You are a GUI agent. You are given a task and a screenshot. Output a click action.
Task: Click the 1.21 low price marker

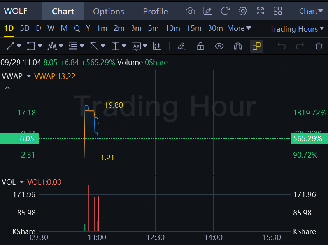(x=107, y=157)
